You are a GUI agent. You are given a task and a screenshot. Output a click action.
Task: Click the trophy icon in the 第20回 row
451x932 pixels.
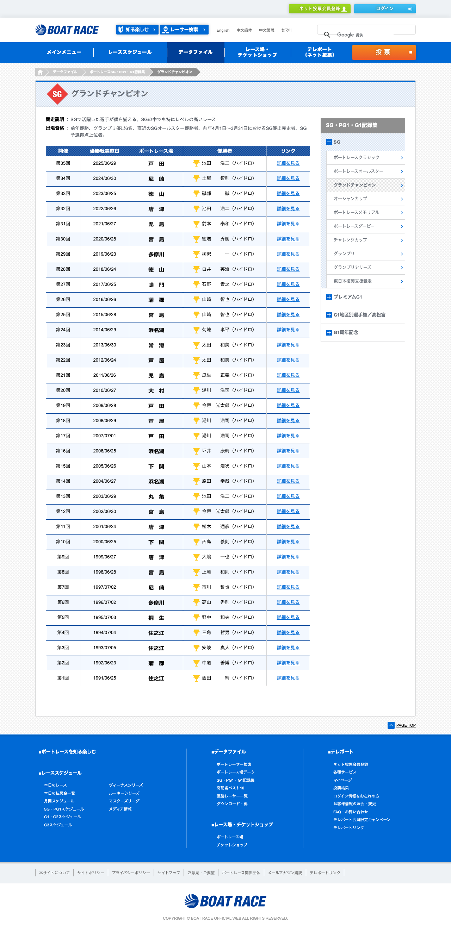(x=196, y=390)
